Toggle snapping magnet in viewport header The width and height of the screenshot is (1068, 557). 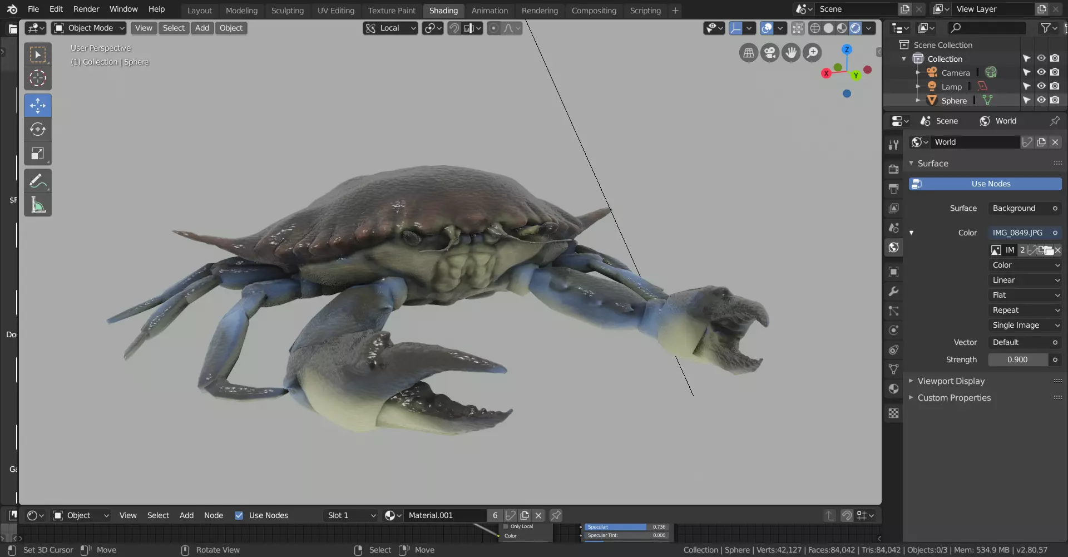coord(454,28)
